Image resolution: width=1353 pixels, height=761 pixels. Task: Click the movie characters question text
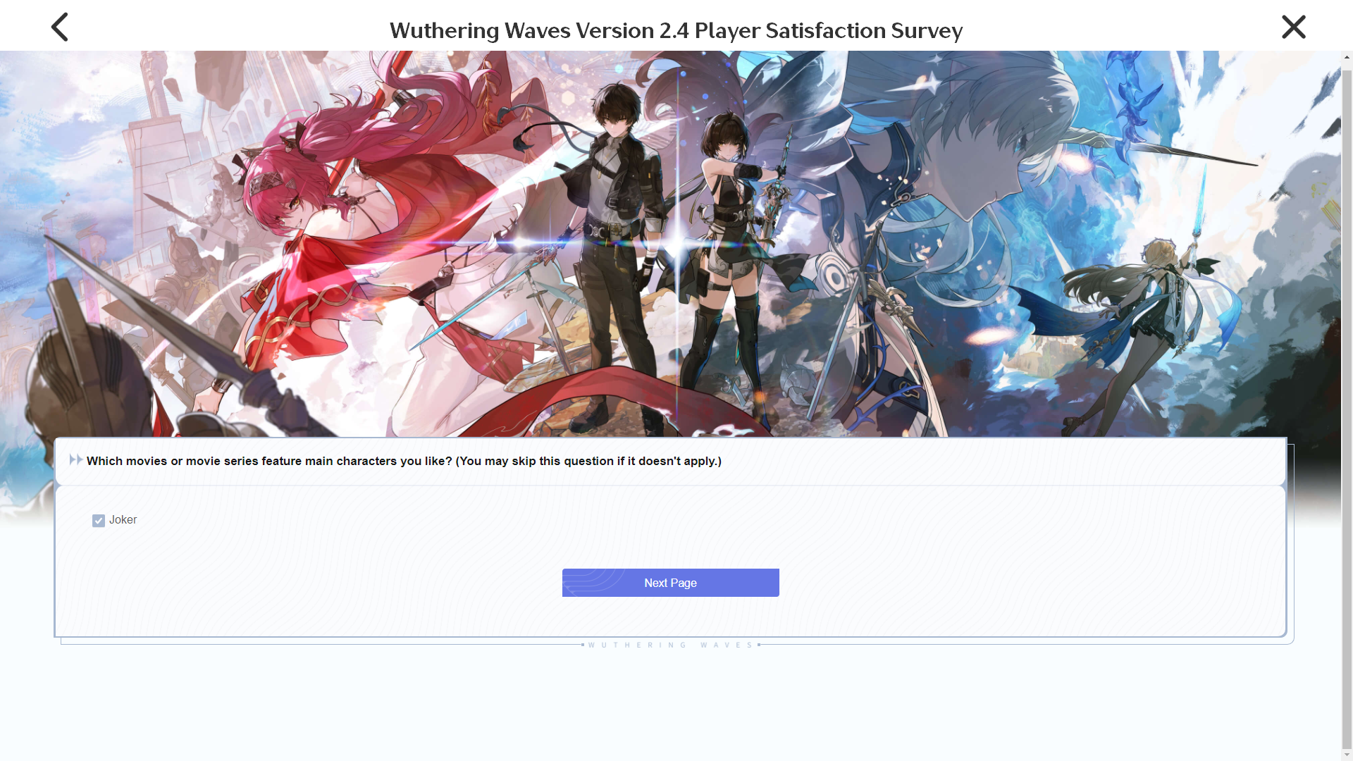(x=404, y=461)
